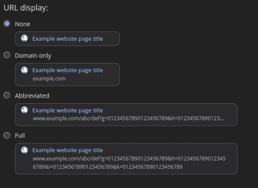Screen dimensions: 258x188
Task: Click the truncated URL ending with ellipsis
Action: 129,118
